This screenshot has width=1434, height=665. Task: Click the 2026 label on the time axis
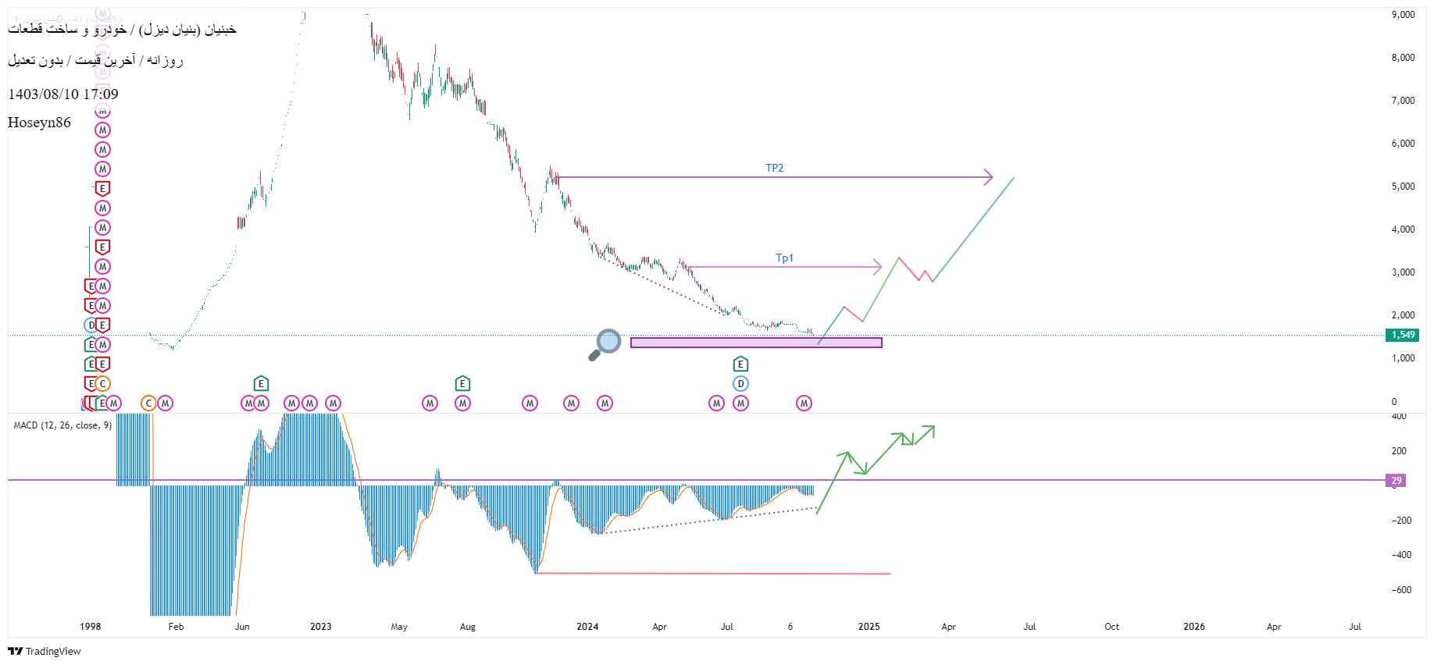[x=1193, y=627]
